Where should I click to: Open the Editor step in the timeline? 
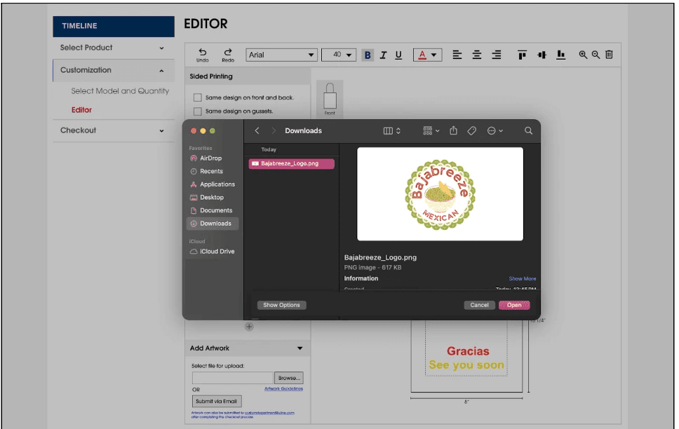click(x=81, y=110)
